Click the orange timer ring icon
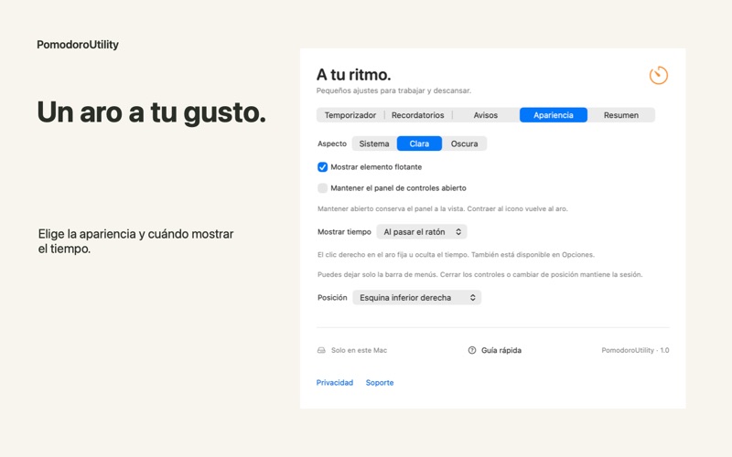This screenshot has width=732, height=457. (x=658, y=75)
